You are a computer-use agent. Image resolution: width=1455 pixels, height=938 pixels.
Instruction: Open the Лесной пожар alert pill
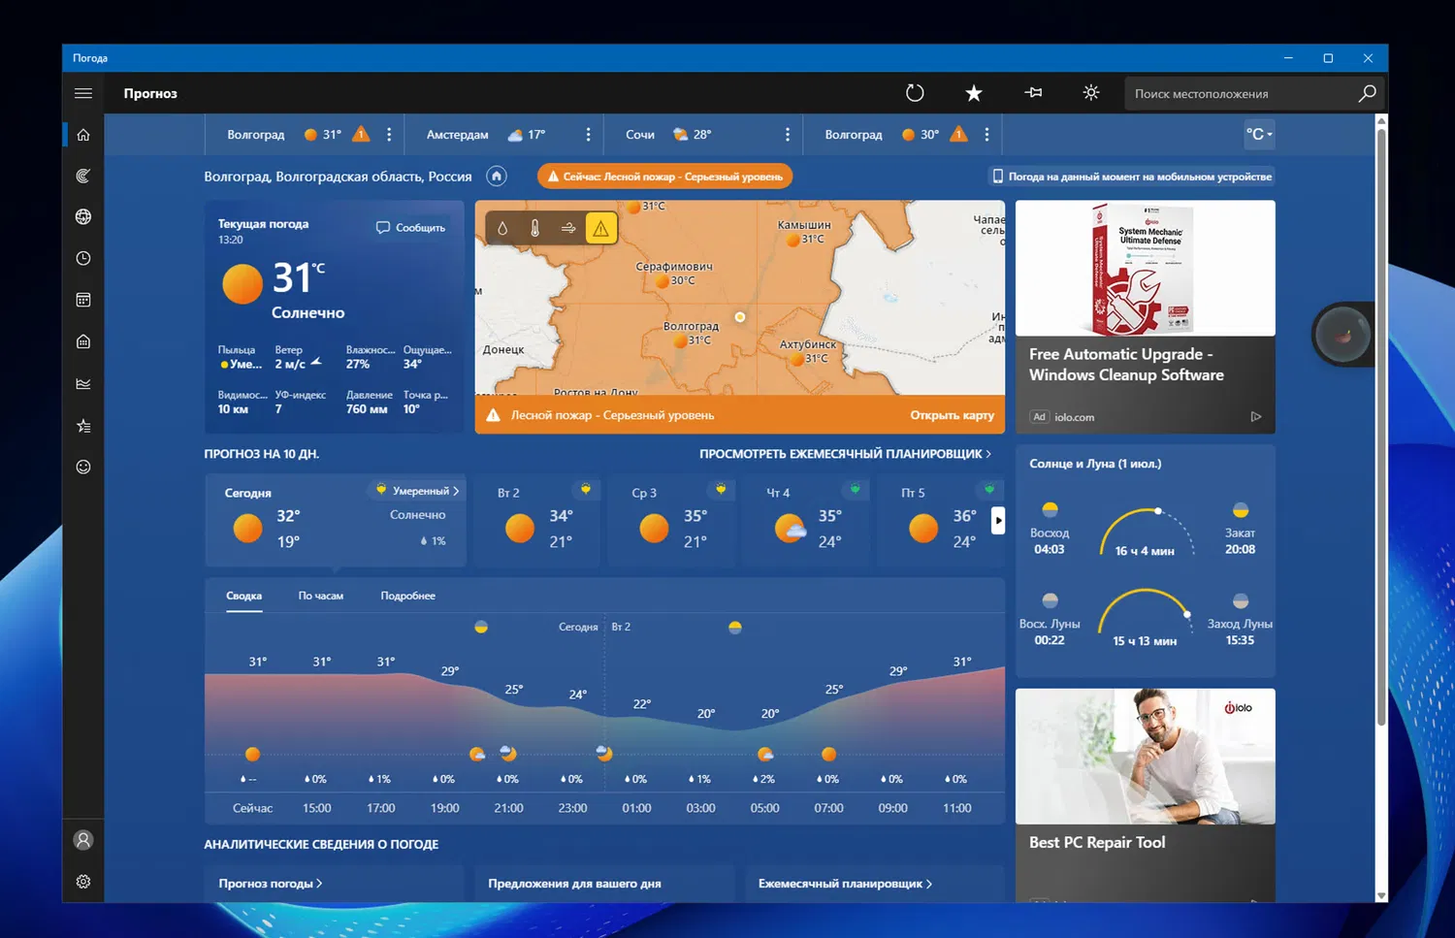click(665, 177)
